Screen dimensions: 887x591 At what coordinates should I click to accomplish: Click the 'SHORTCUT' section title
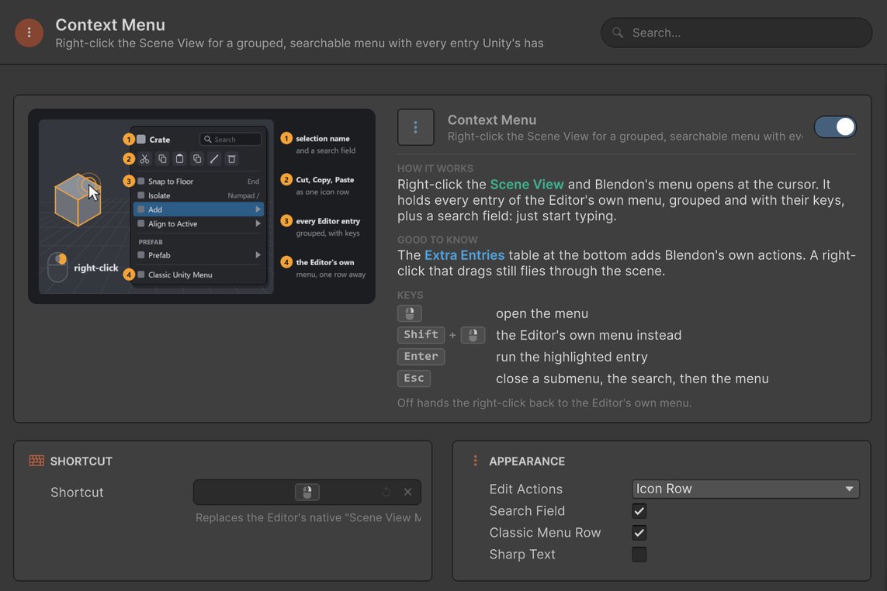point(81,461)
